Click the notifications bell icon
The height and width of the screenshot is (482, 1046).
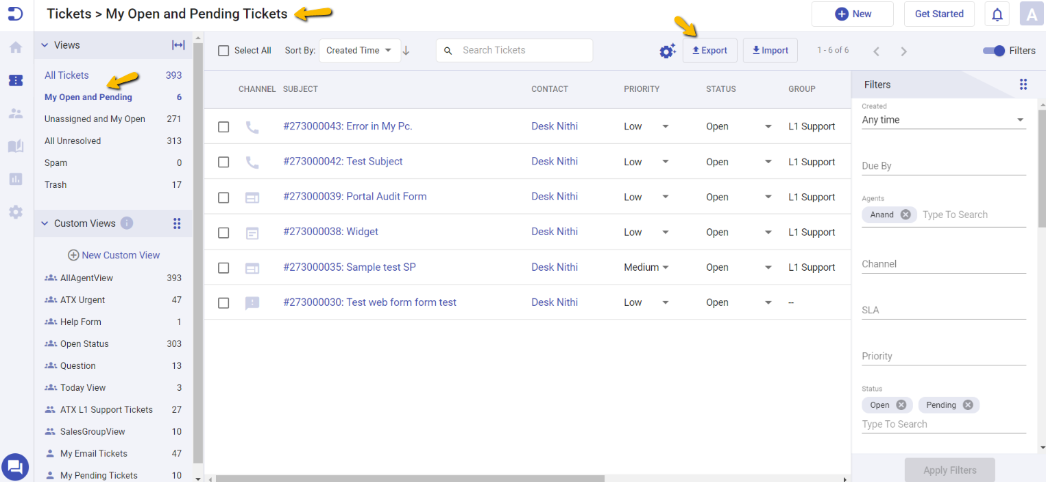click(x=997, y=14)
